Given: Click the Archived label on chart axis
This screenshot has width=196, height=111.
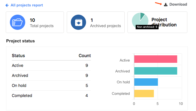Looking at the screenshot, I should click(x=123, y=71).
